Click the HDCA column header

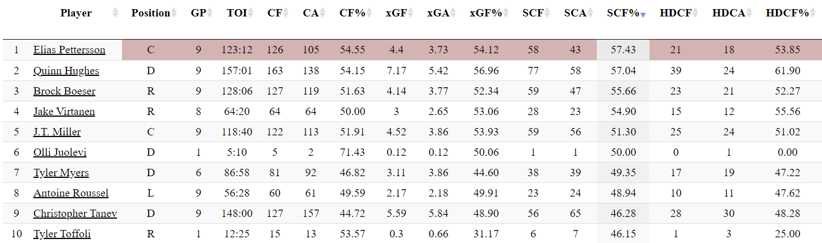click(728, 13)
